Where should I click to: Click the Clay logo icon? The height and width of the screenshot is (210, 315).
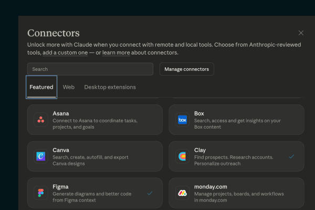pyautogui.click(x=182, y=156)
